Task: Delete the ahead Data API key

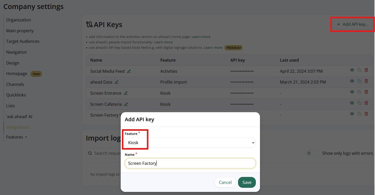Action: (366, 81)
